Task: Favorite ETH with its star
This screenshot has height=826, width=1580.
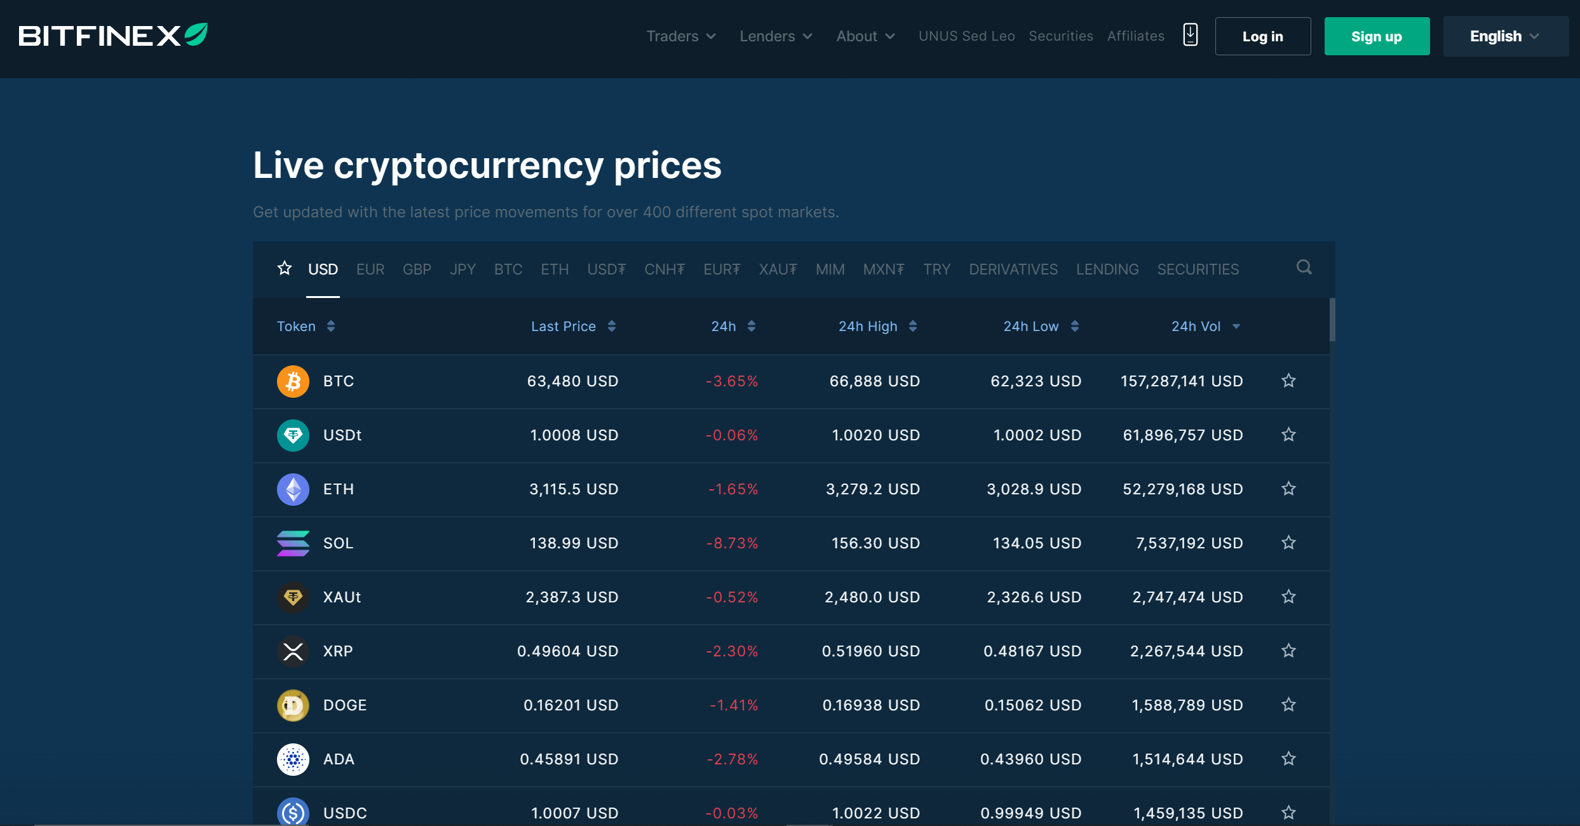Action: tap(1288, 489)
